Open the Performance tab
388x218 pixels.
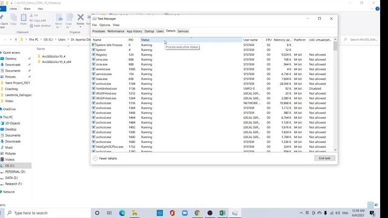click(x=116, y=31)
